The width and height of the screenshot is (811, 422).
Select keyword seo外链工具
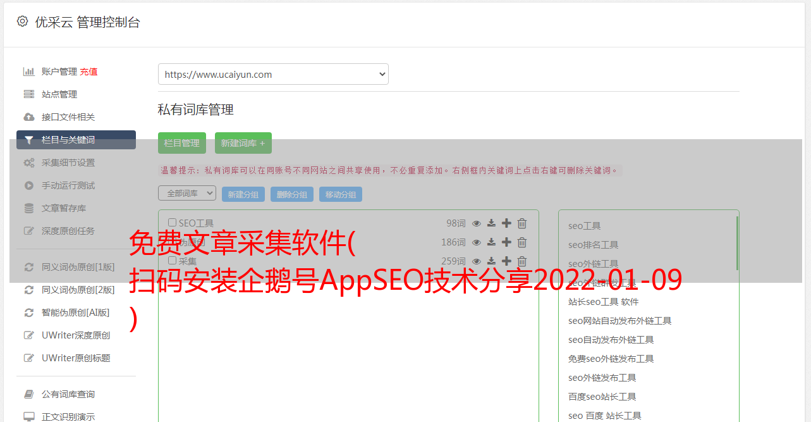click(594, 264)
